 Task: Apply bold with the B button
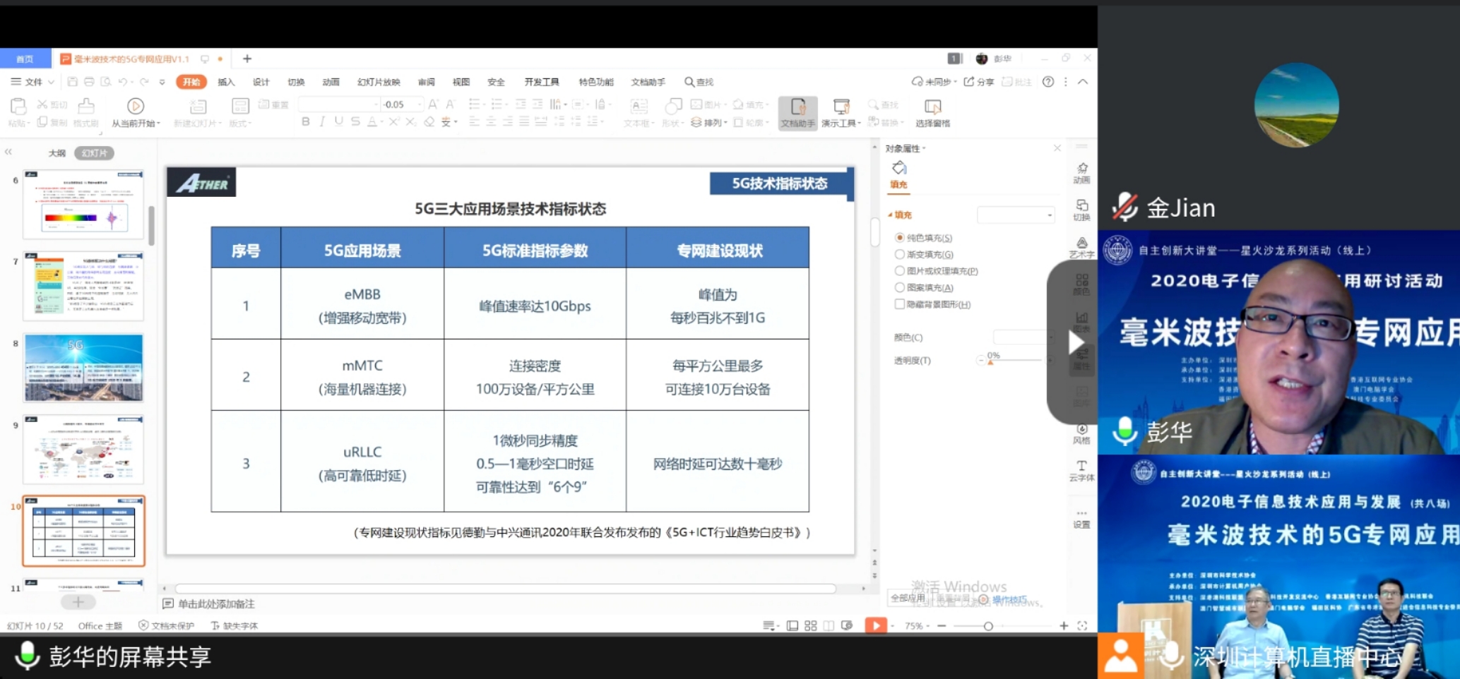(305, 121)
